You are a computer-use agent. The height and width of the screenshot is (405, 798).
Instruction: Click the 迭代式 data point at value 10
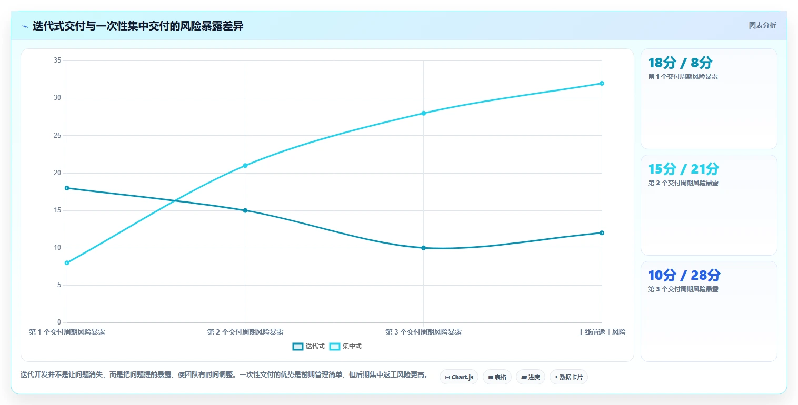click(423, 248)
